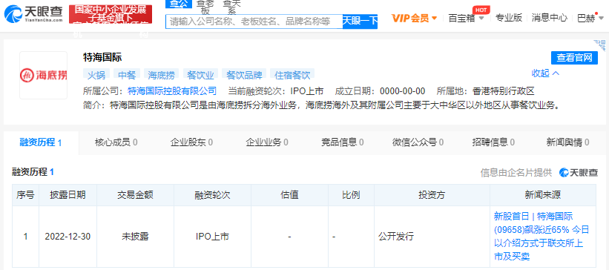Click the 天眼一下 search button
Screen dimensions: 609x270
pos(360,22)
